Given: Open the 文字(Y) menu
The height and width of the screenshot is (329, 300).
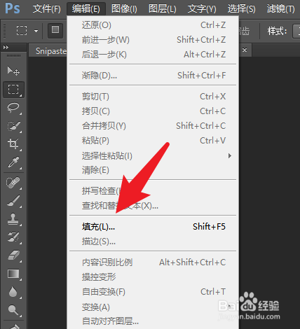Looking at the screenshot, I should point(202,9).
